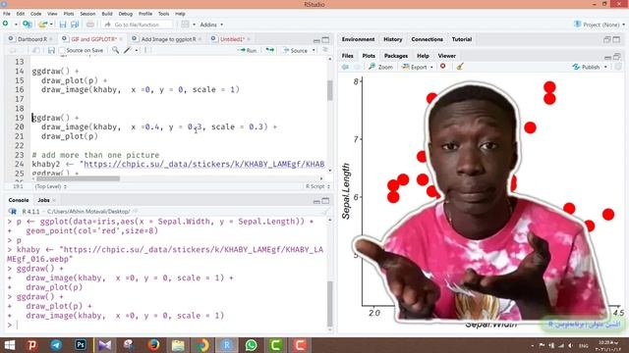The width and height of the screenshot is (629, 353).
Task: Open WhatsApp from the taskbar
Action: click(x=252, y=345)
